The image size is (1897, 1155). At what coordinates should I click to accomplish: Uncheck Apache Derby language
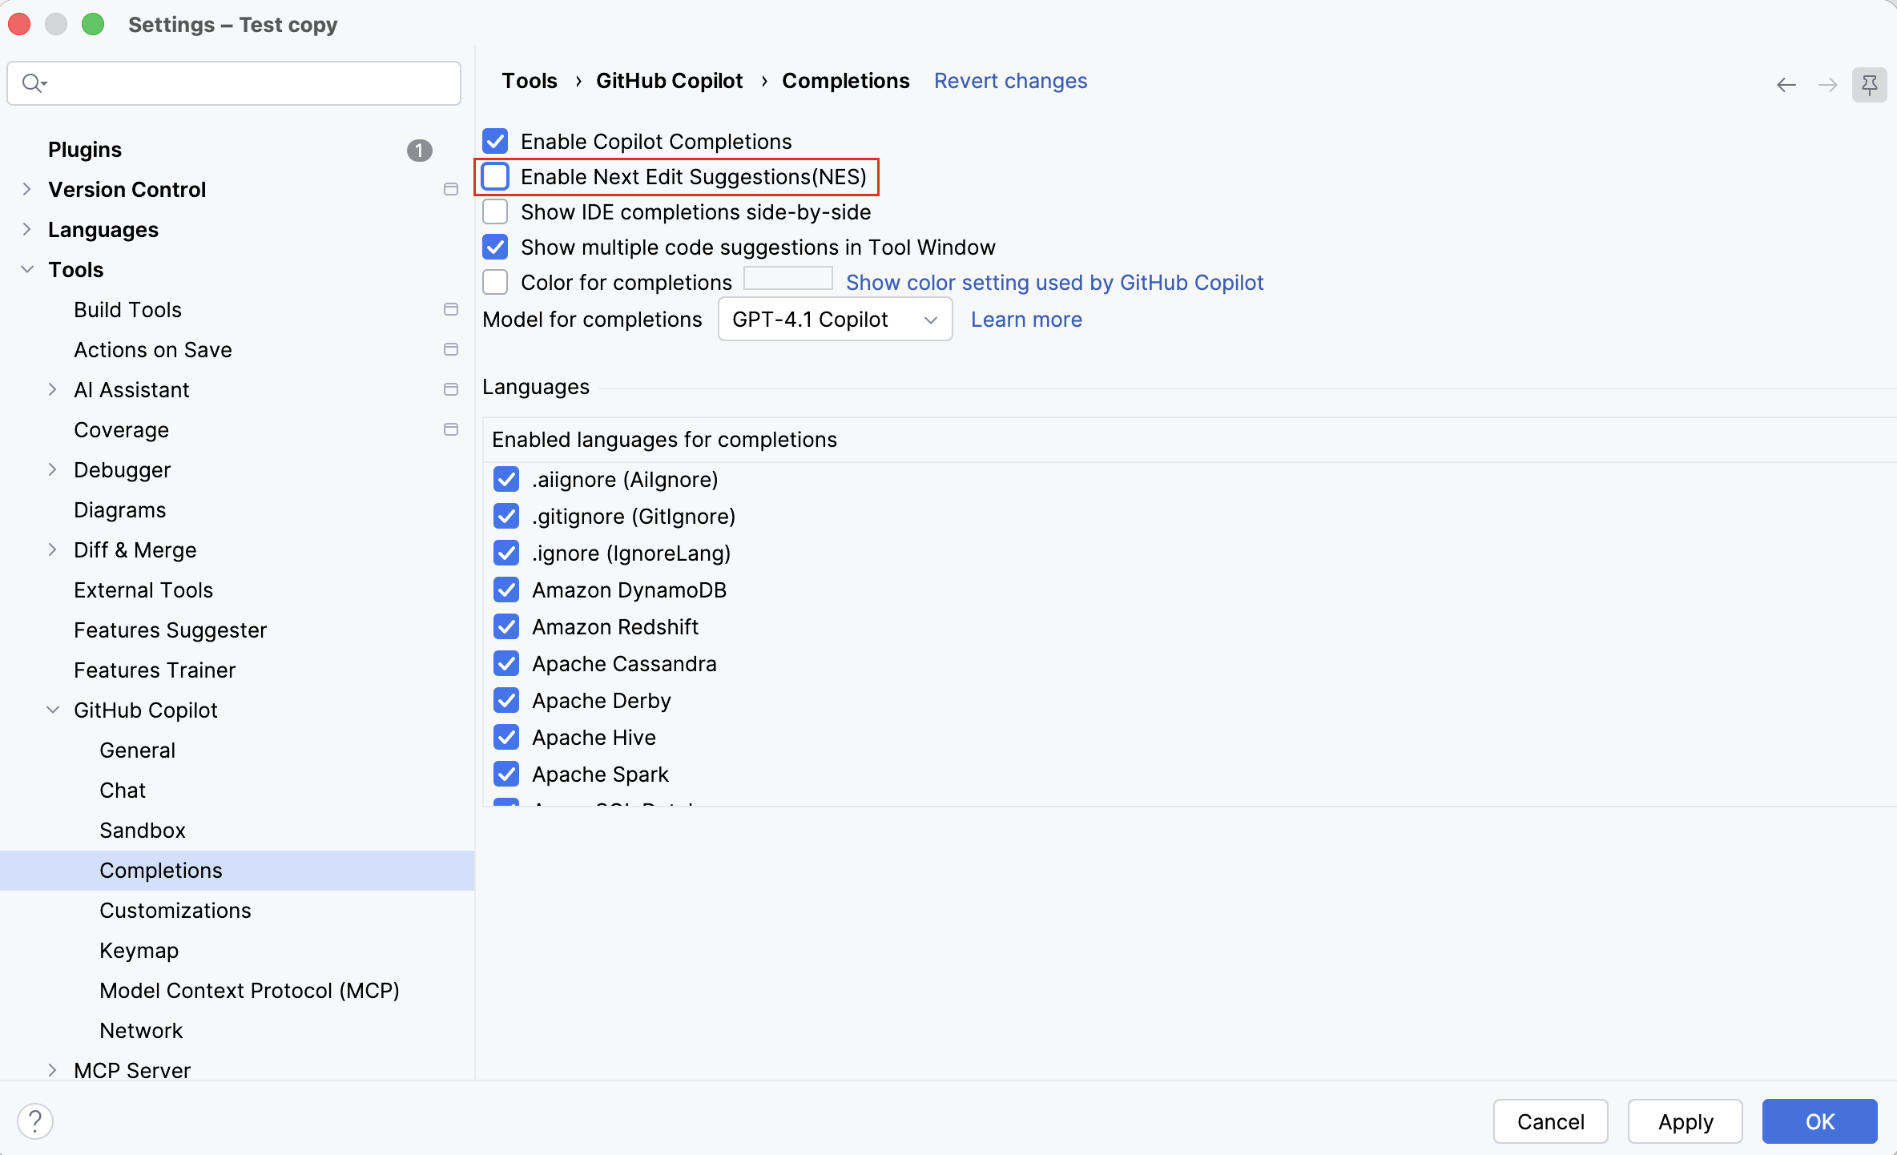(x=506, y=700)
